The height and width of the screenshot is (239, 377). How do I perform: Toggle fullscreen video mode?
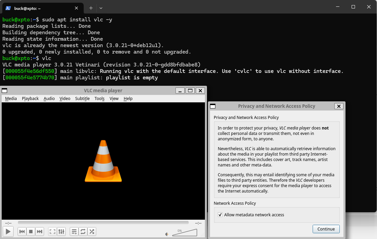point(53,232)
